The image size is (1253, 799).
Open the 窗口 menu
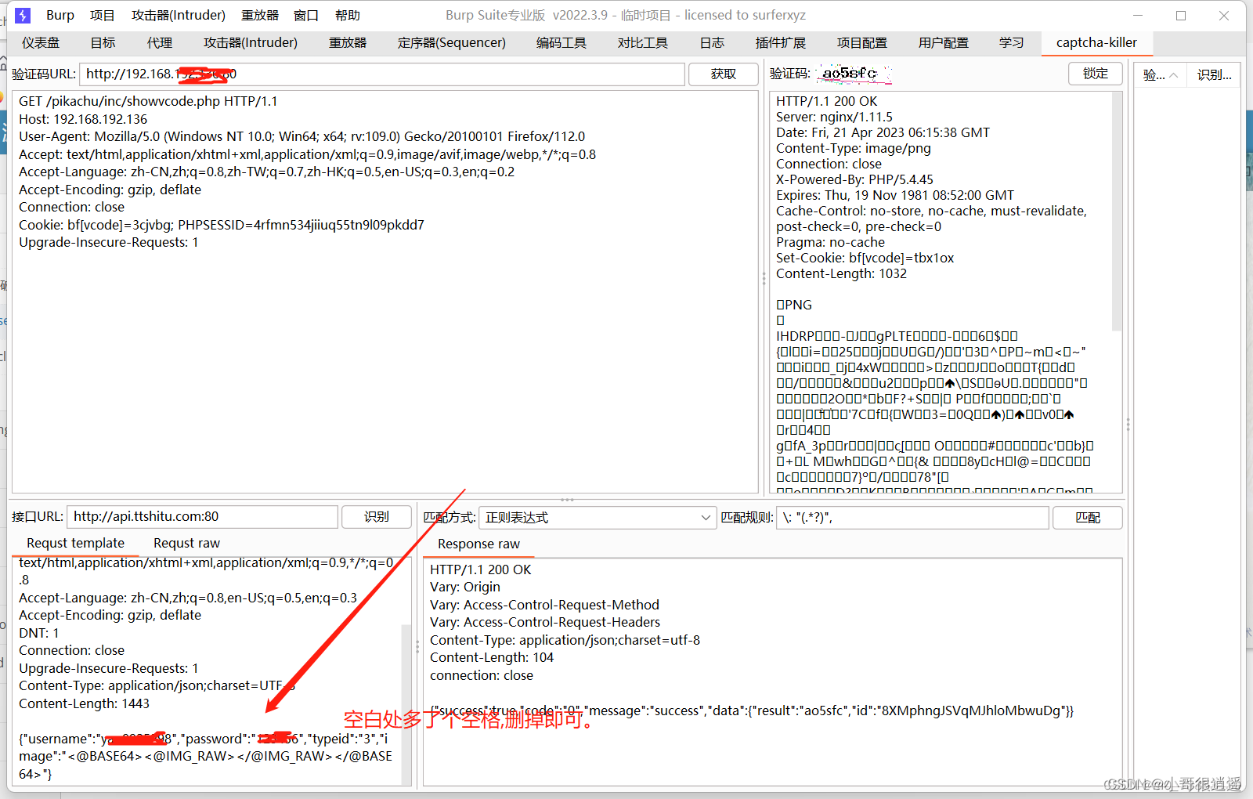306,15
